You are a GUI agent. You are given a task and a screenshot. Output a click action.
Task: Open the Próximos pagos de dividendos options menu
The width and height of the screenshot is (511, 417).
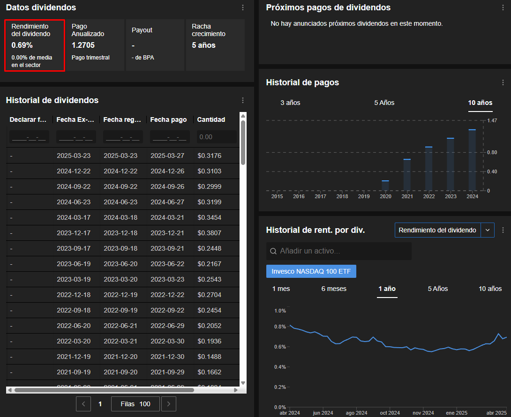point(503,7)
